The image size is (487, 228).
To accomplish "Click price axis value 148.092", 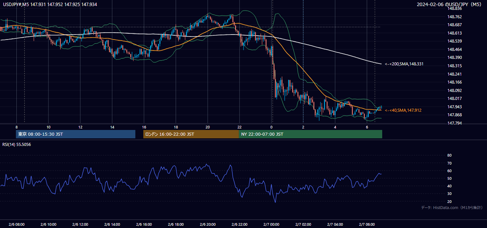I will 454,90.
